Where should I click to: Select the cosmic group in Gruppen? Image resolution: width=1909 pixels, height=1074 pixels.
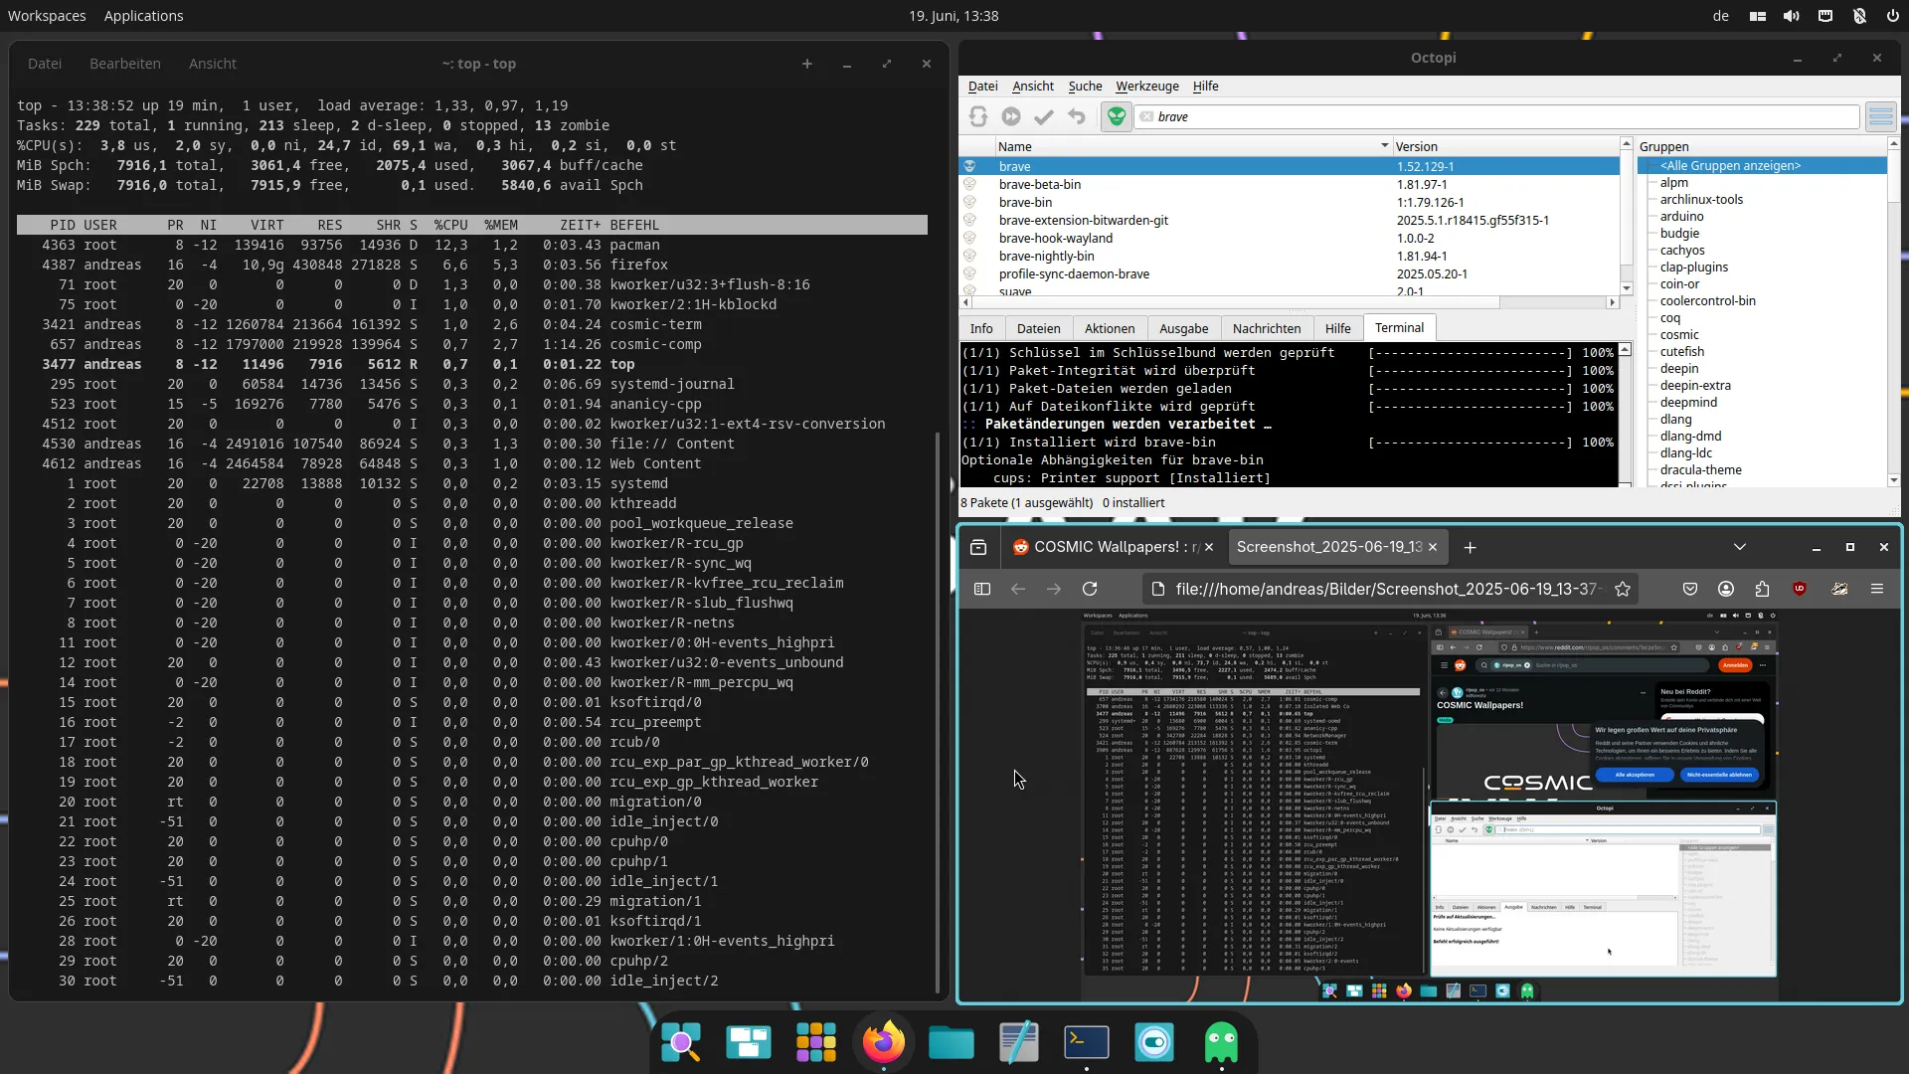1679,335
